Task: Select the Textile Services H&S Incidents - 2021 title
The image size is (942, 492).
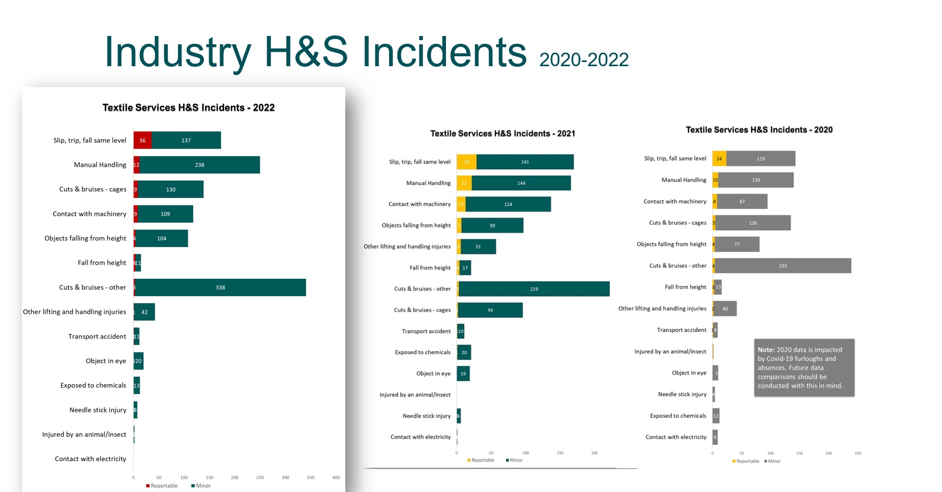Action: click(502, 133)
